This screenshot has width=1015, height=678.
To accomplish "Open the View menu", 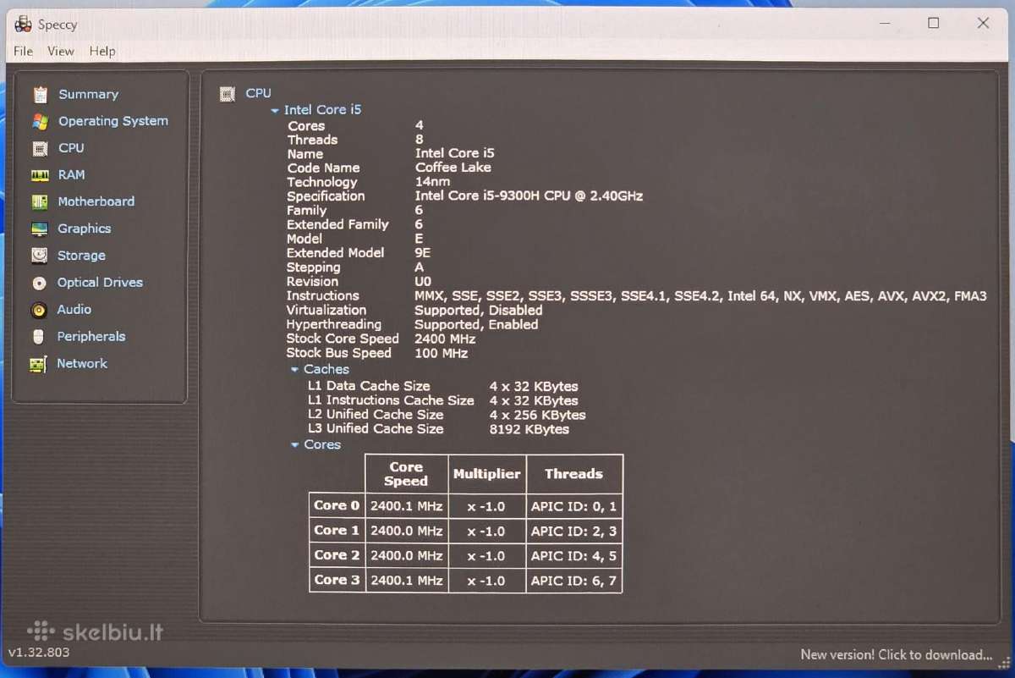I will (x=61, y=51).
